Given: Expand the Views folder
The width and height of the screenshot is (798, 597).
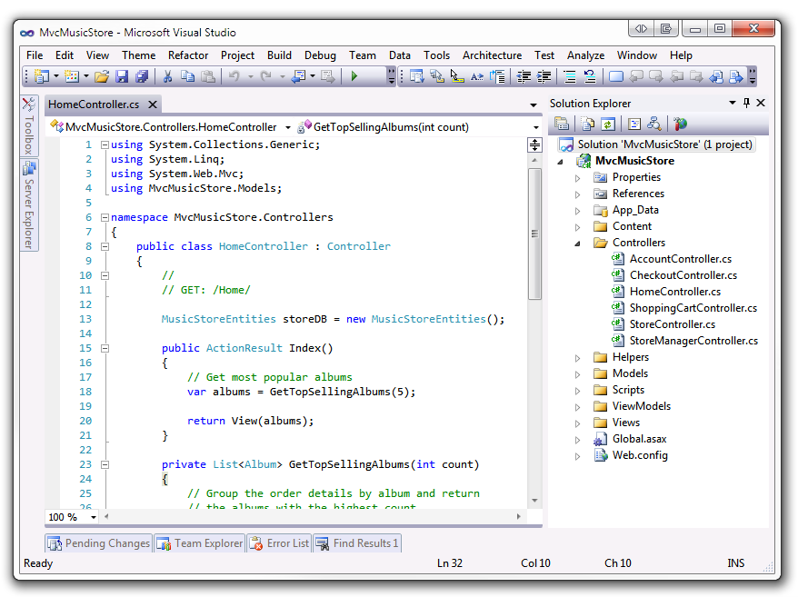Looking at the screenshot, I should click(578, 423).
